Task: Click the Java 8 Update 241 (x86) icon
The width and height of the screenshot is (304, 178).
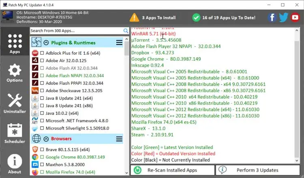Action: (x=35, y=106)
